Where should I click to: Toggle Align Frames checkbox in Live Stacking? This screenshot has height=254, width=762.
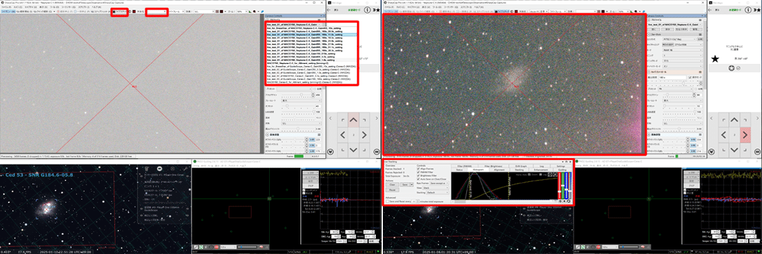pos(418,168)
